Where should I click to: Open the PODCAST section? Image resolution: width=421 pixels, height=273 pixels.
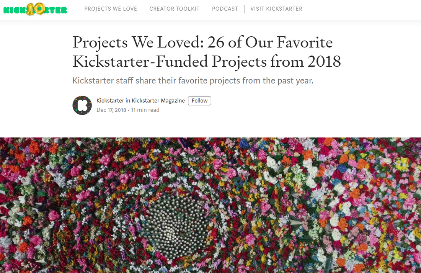[225, 8]
